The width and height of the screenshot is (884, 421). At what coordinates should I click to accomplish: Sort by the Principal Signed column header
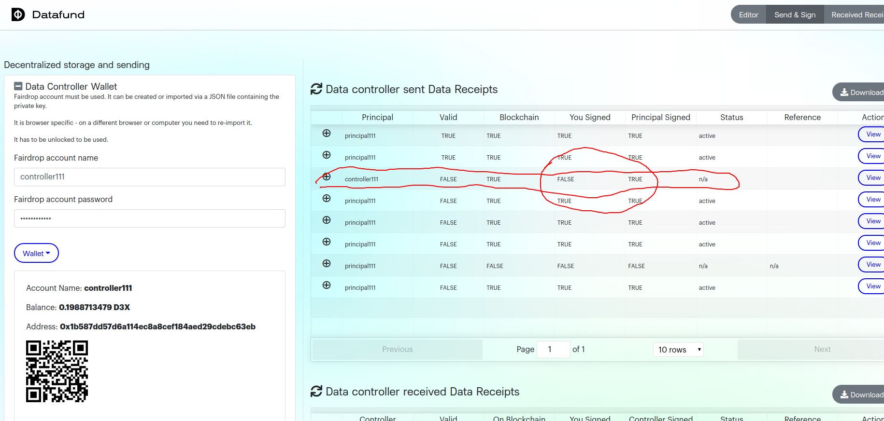[x=660, y=117]
